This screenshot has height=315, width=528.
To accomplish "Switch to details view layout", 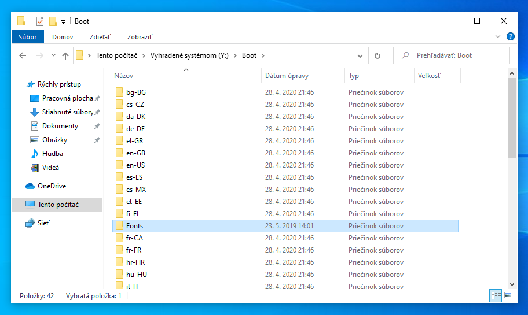I will pos(496,295).
